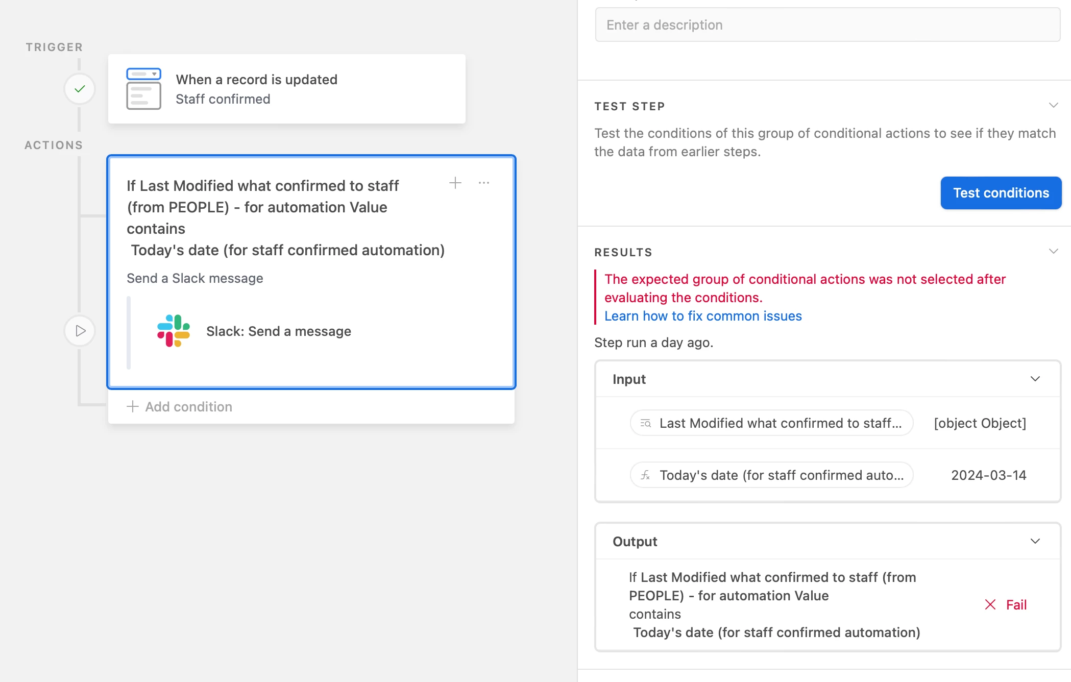Select the Slack: Send a message action
Viewport: 1071px width, 682px height.
(x=278, y=331)
